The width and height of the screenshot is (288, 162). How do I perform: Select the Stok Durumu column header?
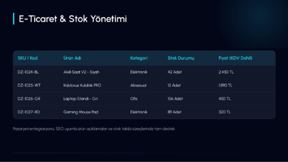point(181,58)
